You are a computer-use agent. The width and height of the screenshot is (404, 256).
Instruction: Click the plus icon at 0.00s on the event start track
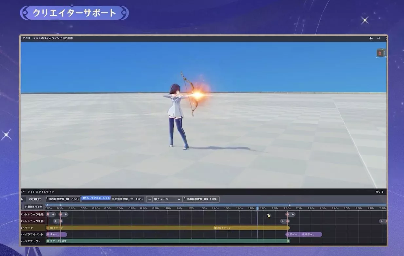(x=53, y=214)
